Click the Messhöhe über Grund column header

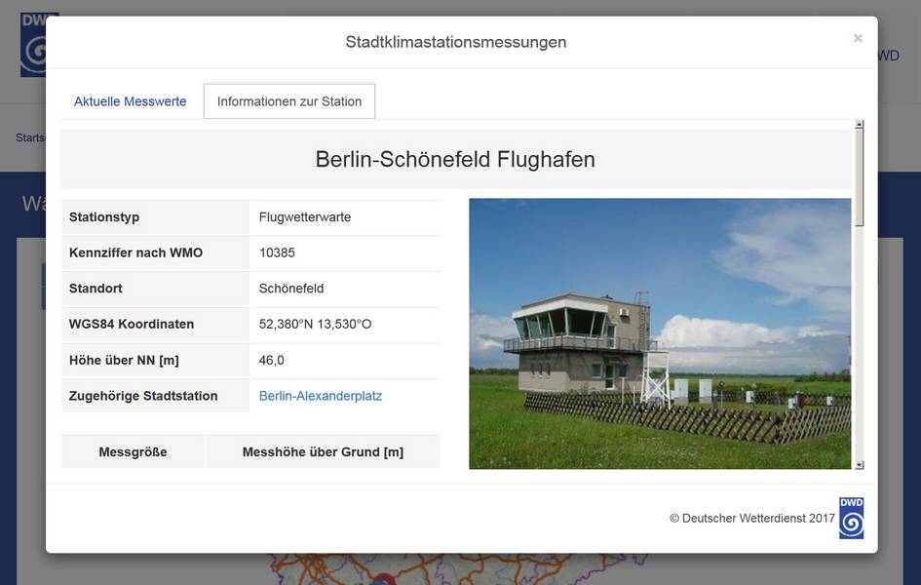pyautogui.click(x=323, y=451)
